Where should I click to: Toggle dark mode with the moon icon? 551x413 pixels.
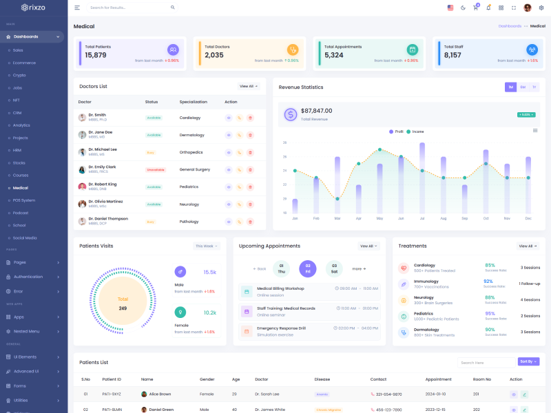(x=463, y=8)
